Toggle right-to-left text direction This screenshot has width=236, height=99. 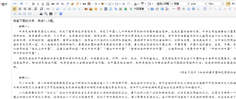233,4
